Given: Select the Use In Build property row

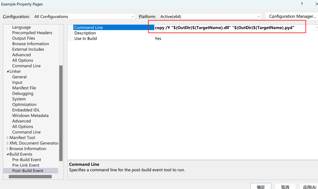Looking at the screenshot, I should pos(85,39).
